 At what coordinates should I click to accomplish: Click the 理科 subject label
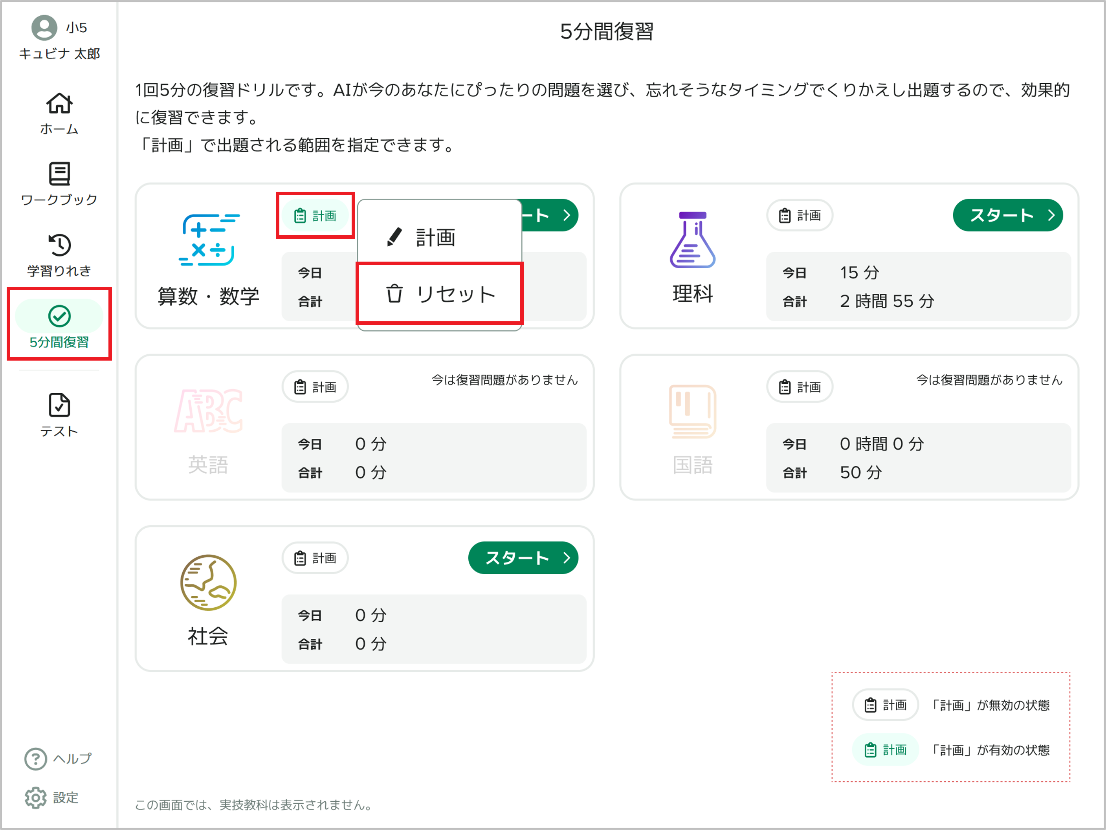pos(693,293)
